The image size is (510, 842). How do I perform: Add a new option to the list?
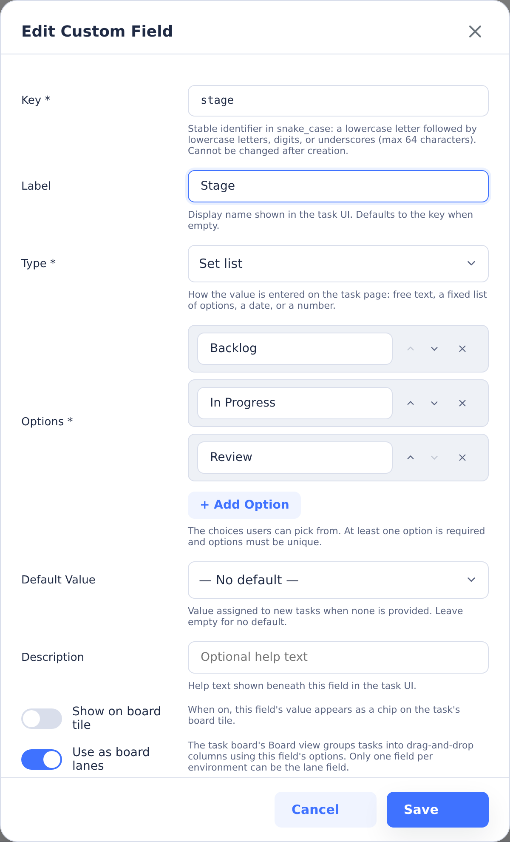point(244,505)
